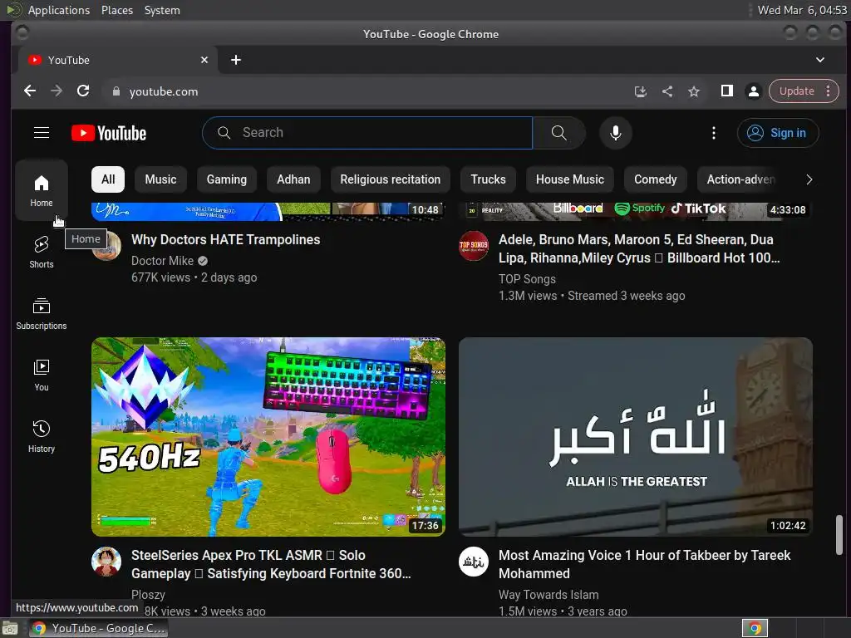Open the System menu in top panel
851x638 pixels.
[x=162, y=10]
